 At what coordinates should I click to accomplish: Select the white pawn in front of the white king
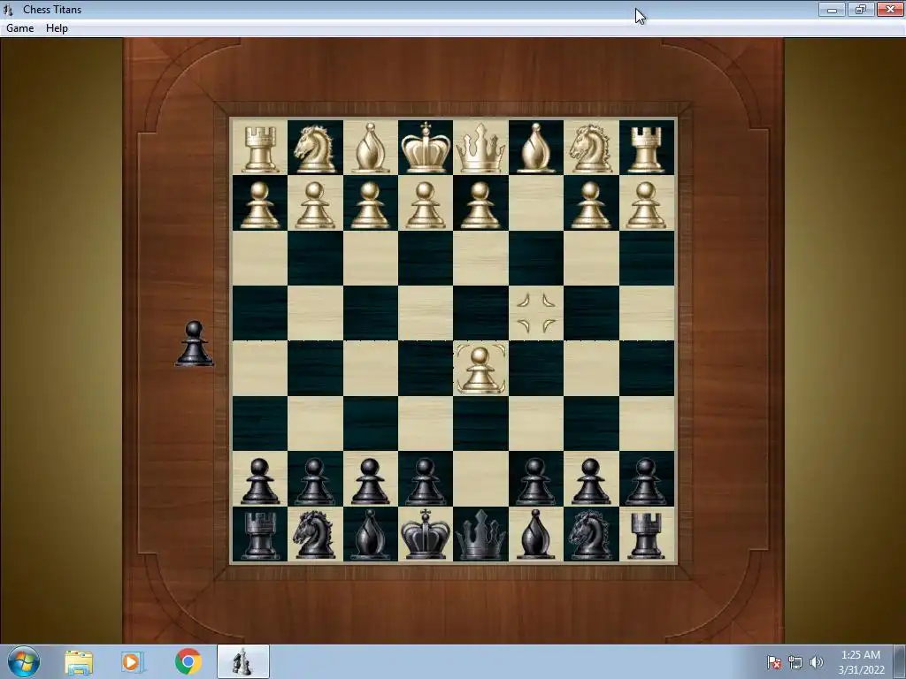click(x=426, y=205)
